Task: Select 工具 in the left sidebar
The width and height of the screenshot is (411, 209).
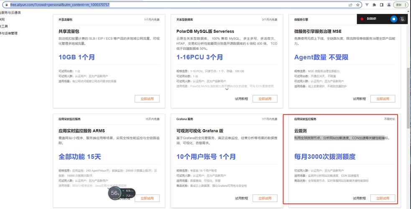Action: (x=4, y=26)
